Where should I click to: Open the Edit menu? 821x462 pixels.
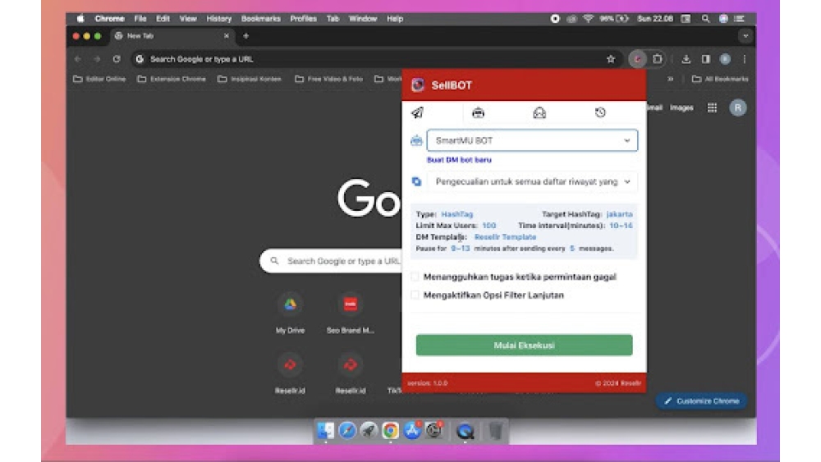click(x=163, y=18)
